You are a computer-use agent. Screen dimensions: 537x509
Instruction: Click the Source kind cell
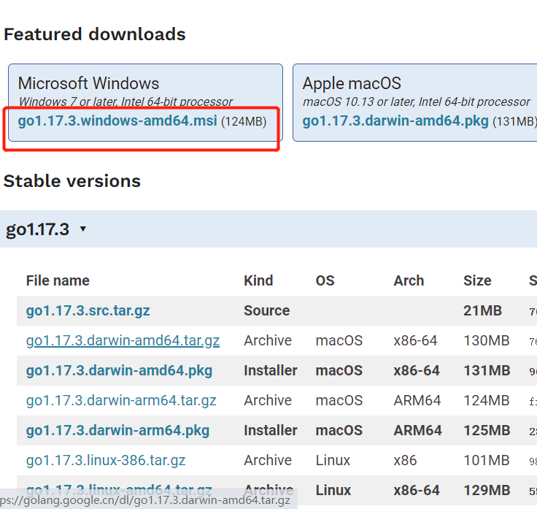267,310
